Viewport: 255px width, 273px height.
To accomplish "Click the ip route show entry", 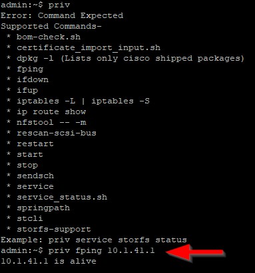I will 51,111.
